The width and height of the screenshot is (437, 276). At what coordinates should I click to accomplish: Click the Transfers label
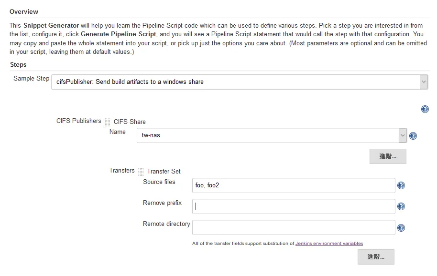(x=122, y=170)
